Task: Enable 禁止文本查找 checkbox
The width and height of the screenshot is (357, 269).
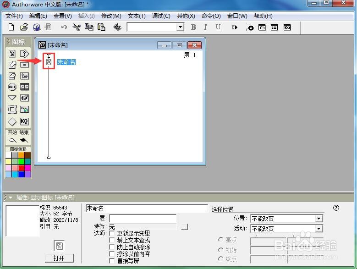Action: coord(112,240)
